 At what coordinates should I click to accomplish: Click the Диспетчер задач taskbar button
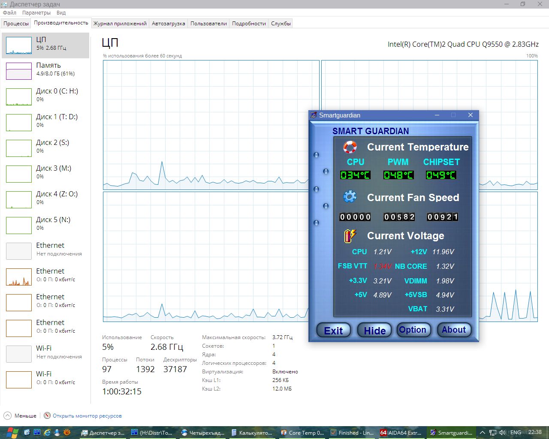coord(103,433)
